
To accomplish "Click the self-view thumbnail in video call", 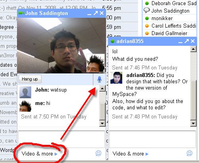I will 96,63.
